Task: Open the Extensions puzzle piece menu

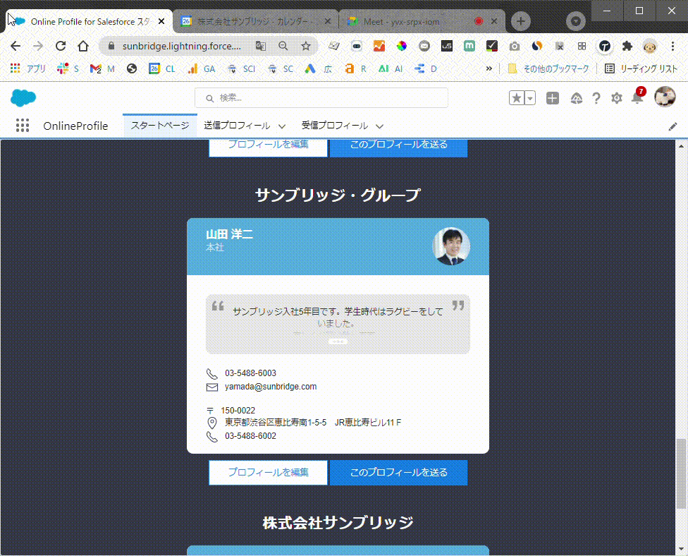Action: click(x=627, y=46)
